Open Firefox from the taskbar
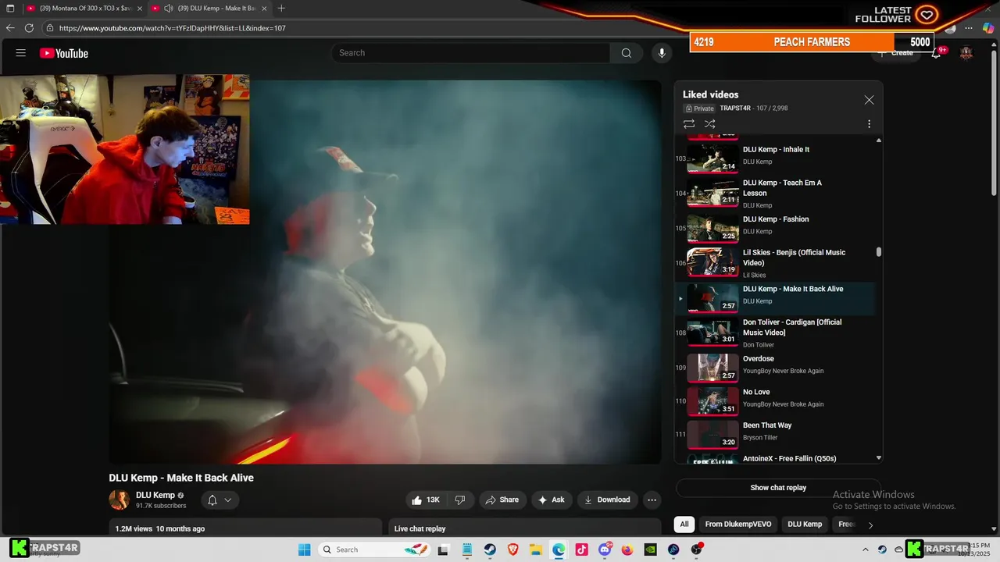1000x562 pixels. point(627,550)
